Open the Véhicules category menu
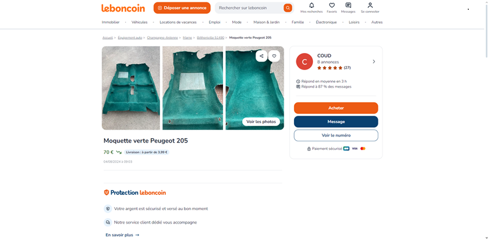 [x=139, y=23]
